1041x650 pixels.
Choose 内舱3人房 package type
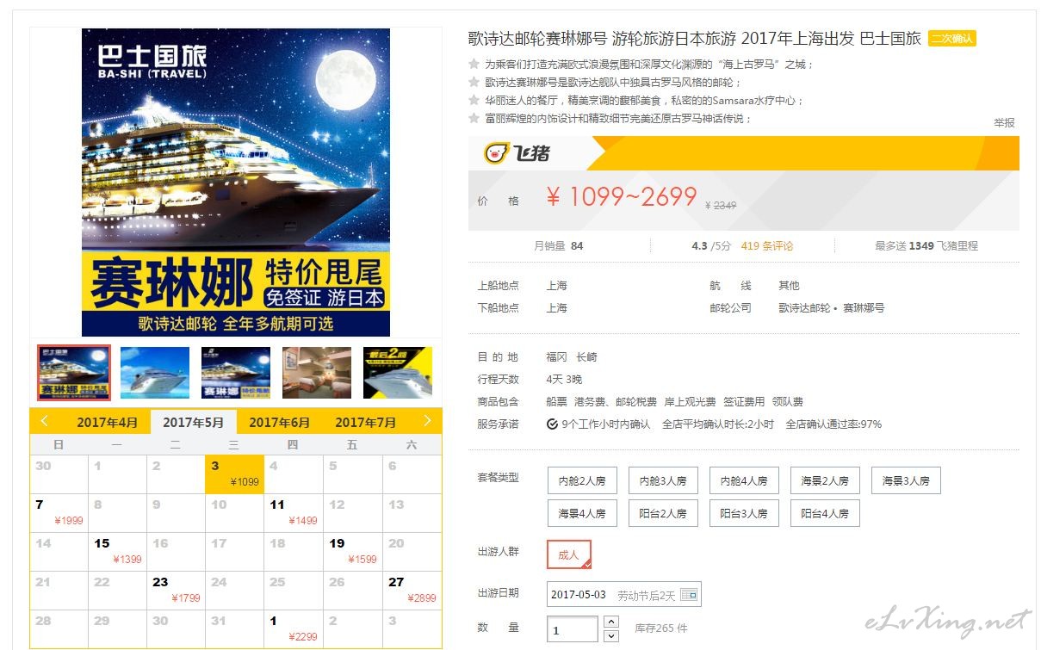click(663, 480)
